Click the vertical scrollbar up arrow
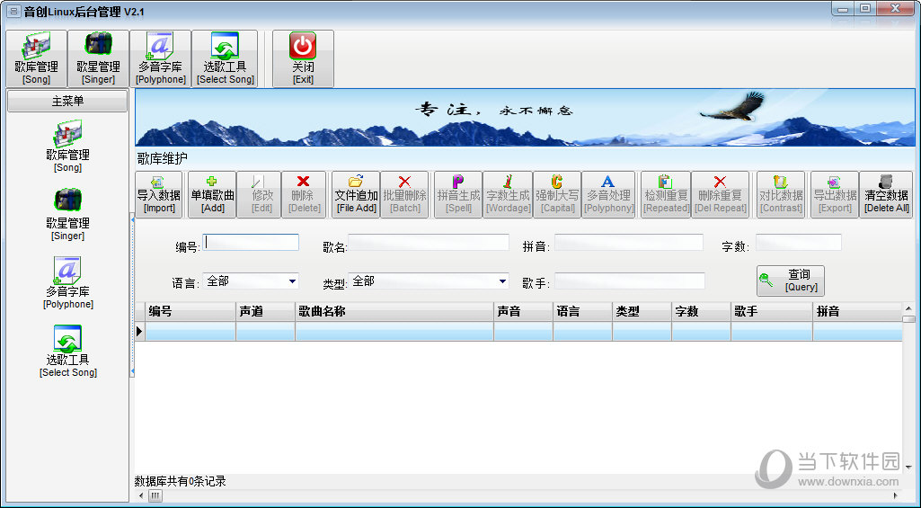Viewport: 921px width, 508px height. tap(908, 308)
